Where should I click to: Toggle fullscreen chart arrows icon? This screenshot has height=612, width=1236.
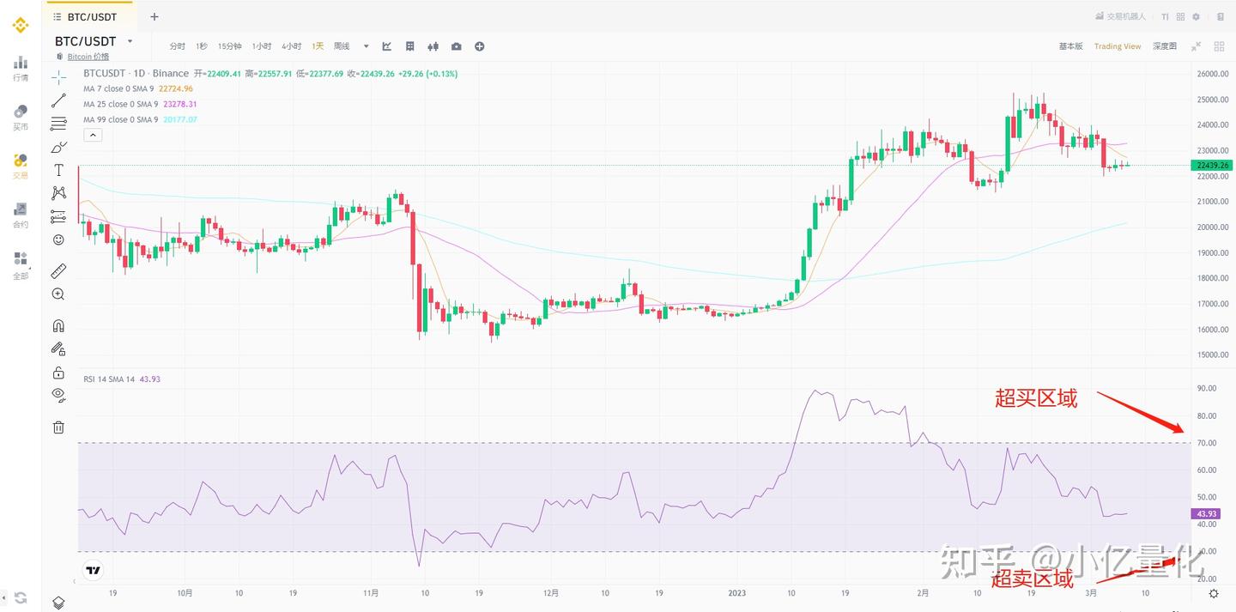click(x=1197, y=46)
